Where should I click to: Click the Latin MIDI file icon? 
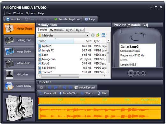point(40,55)
